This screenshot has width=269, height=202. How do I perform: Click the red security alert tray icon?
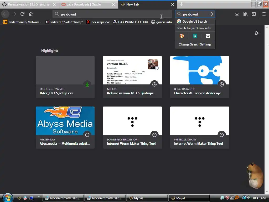point(227,198)
